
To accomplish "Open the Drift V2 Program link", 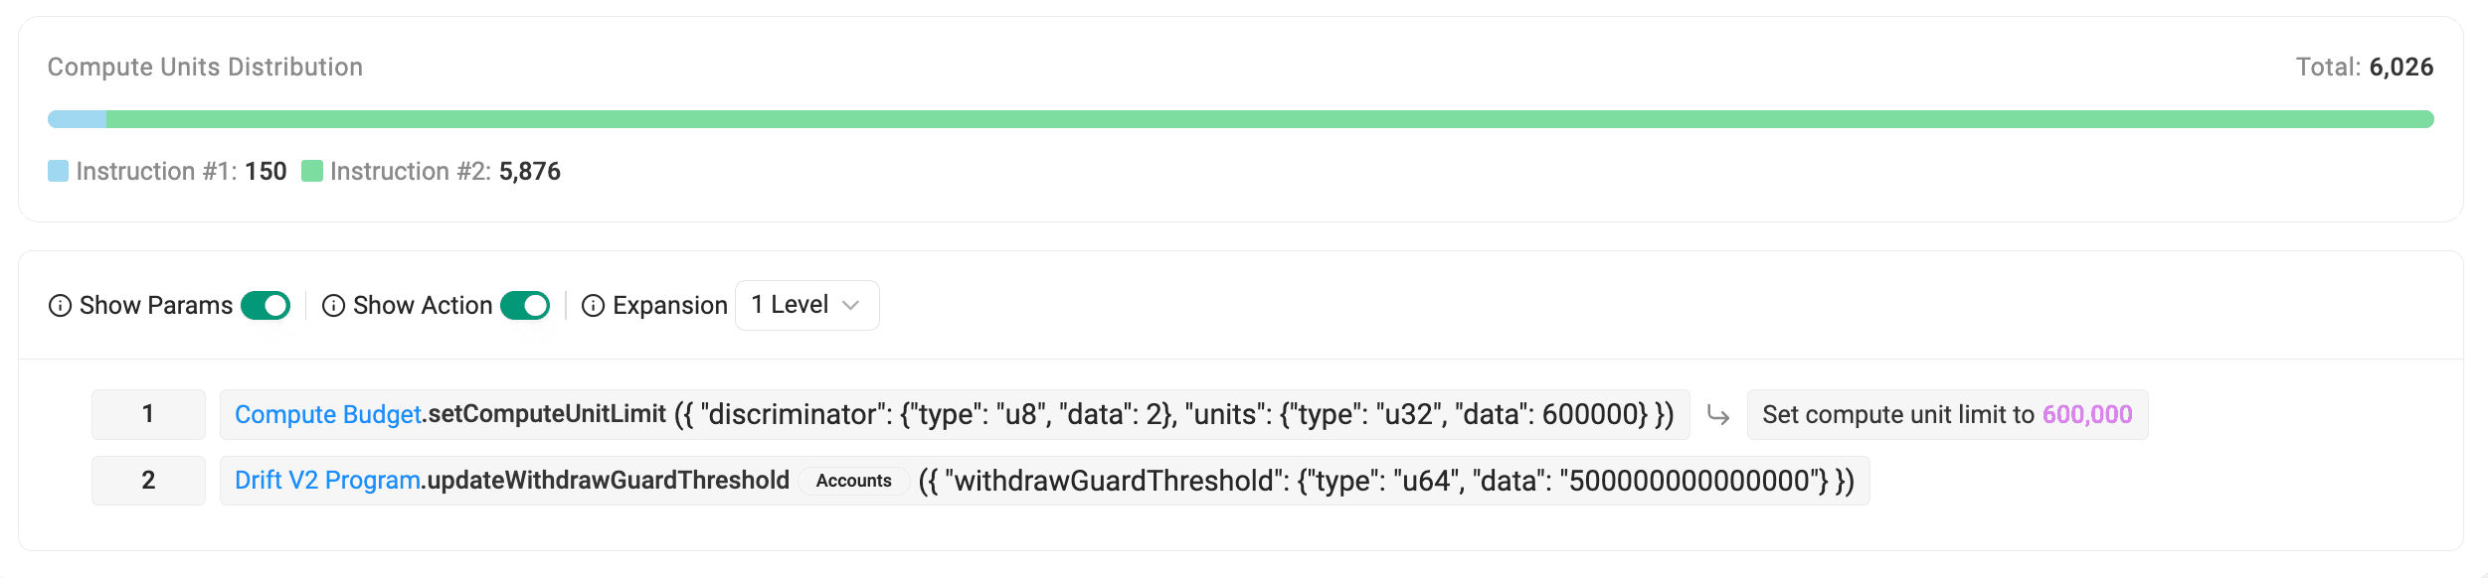I will 327,481.
